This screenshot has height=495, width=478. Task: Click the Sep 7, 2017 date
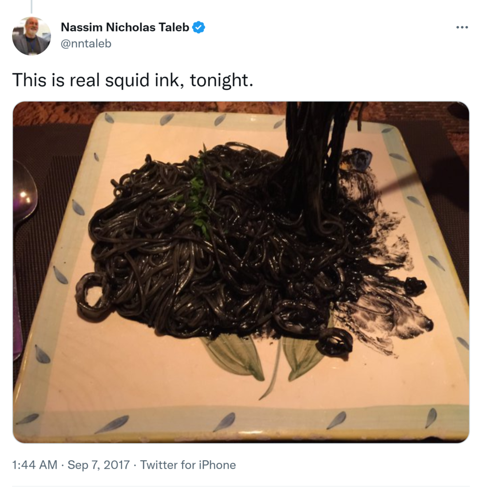tap(98, 465)
